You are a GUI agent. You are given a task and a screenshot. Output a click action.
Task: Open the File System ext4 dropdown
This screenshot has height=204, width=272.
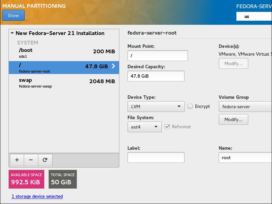[144, 127]
